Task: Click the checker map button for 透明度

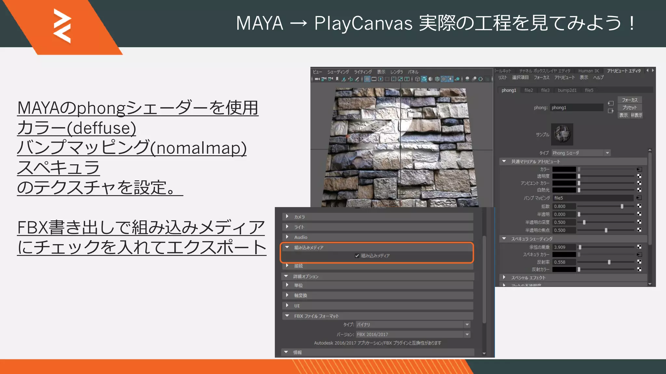Action: (x=639, y=176)
